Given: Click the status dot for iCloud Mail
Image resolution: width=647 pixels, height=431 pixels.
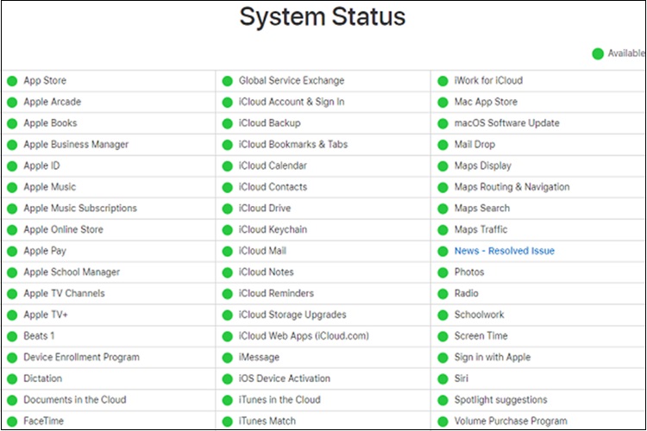Looking at the screenshot, I should click(228, 251).
